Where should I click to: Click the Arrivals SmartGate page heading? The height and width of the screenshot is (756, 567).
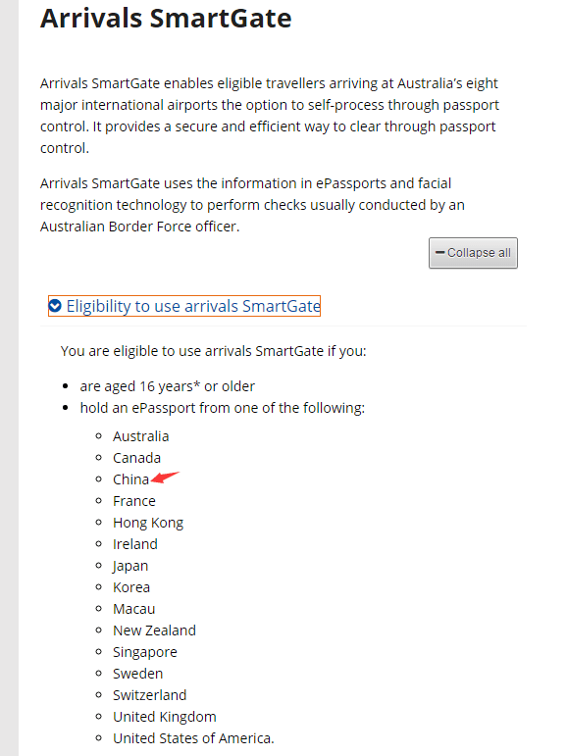pyautogui.click(x=166, y=19)
